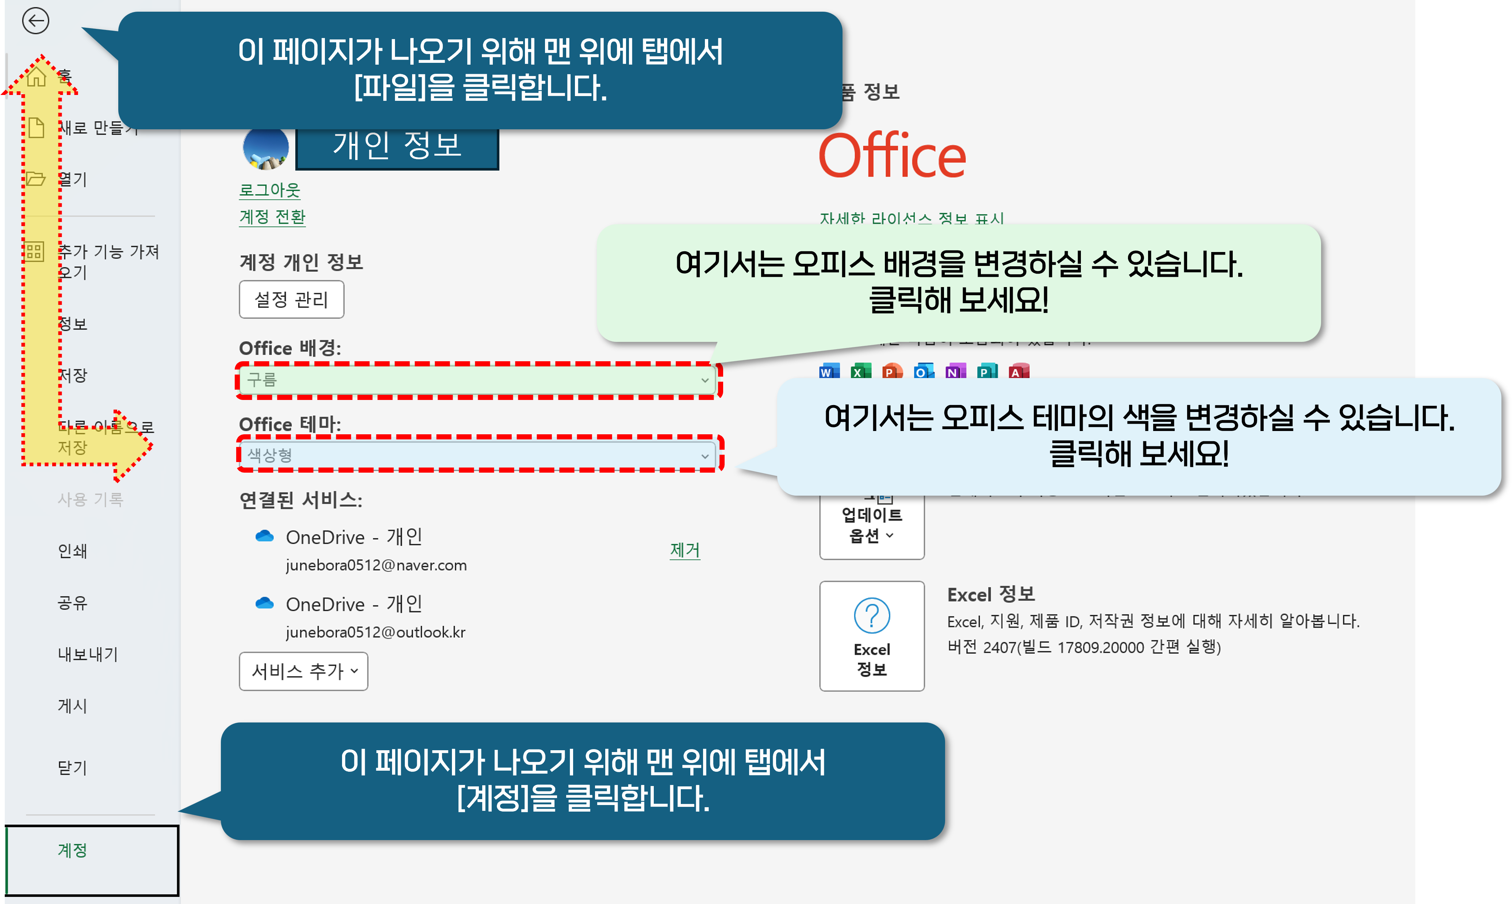
Task: Click the 설정 관리 button
Action: click(291, 300)
